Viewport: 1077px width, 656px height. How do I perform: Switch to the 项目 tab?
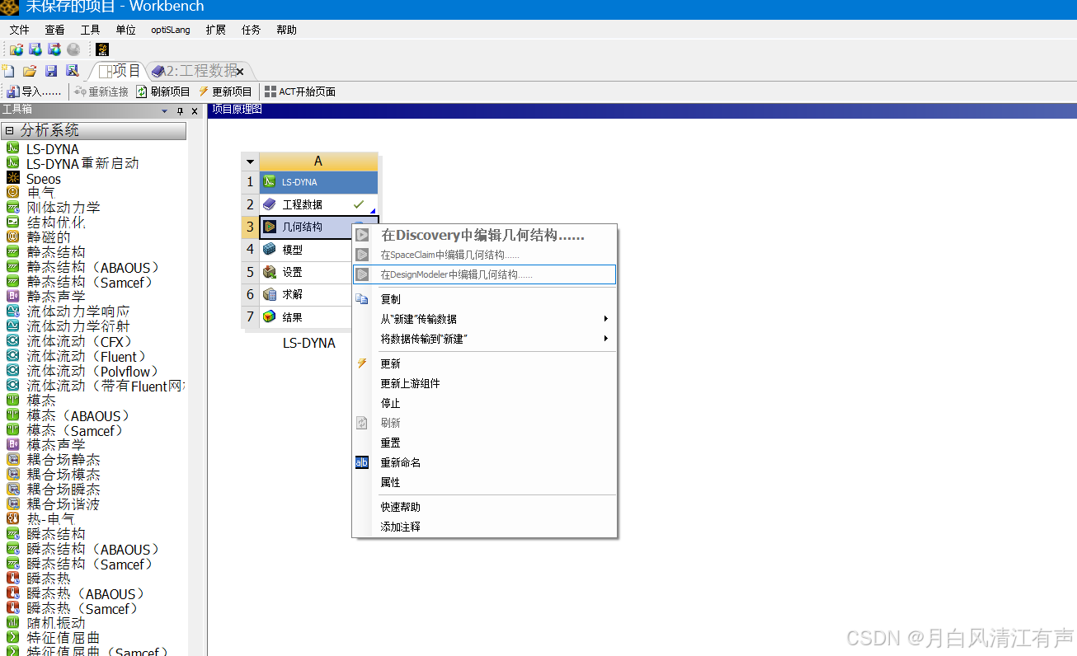pos(120,71)
